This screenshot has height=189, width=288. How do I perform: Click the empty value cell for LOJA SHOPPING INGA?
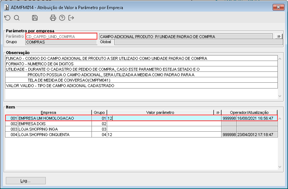[164, 129]
